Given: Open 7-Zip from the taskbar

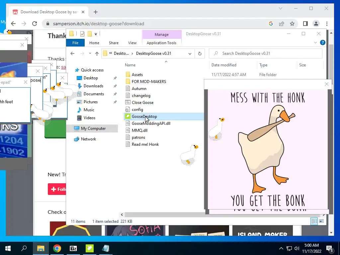Looking at the screenshot, I should (73, 248).
